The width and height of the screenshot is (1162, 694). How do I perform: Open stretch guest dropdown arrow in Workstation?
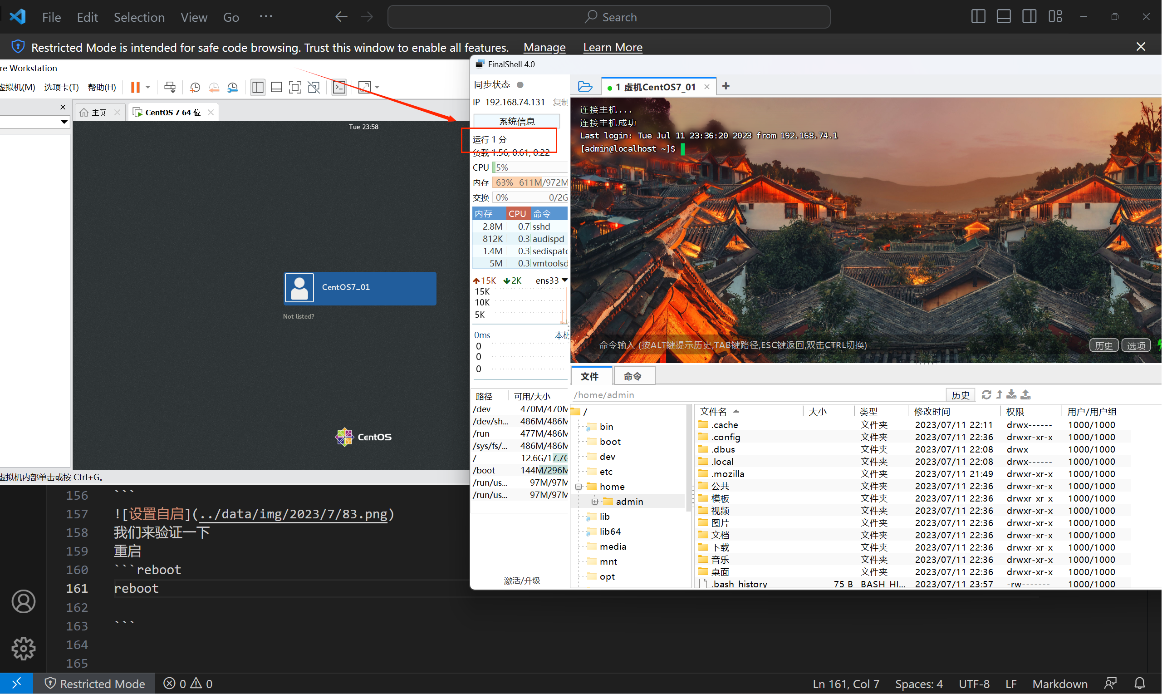coord(377,87)
